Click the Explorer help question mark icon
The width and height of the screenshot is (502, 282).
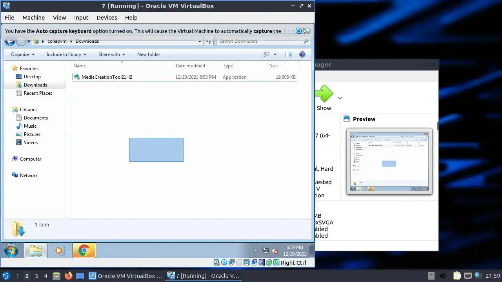coord(302,54)
